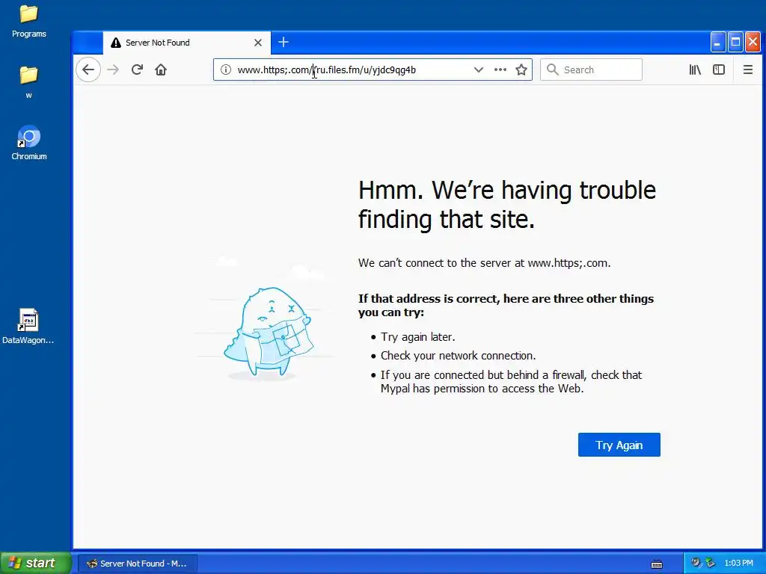
Task: Click the 'Try again later.' bullet
Action: (x=417, y=337)
